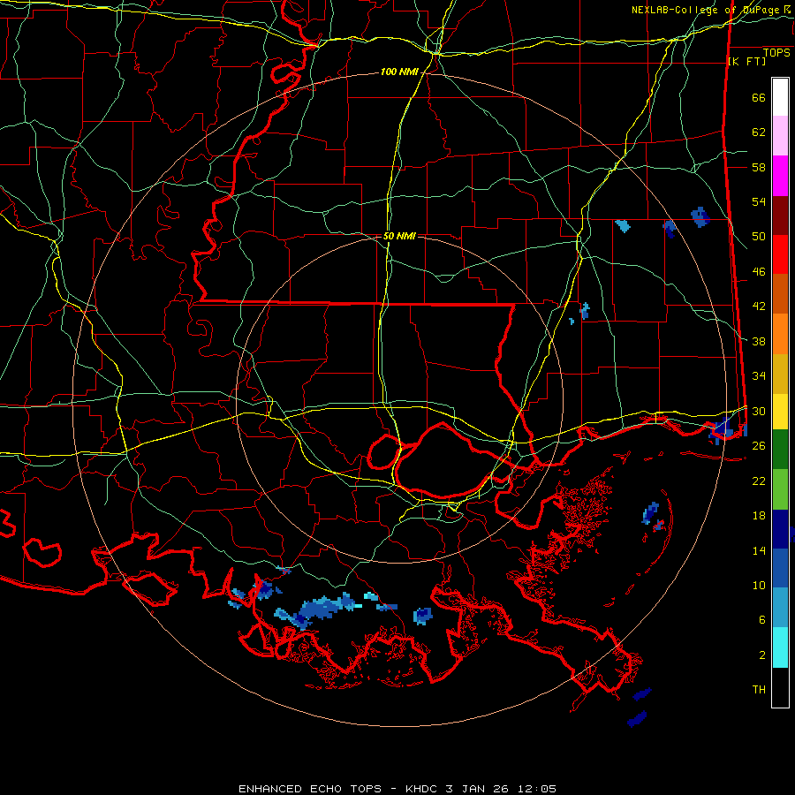
Task: Click the magenta legend swatch
Action: (780, 176)
